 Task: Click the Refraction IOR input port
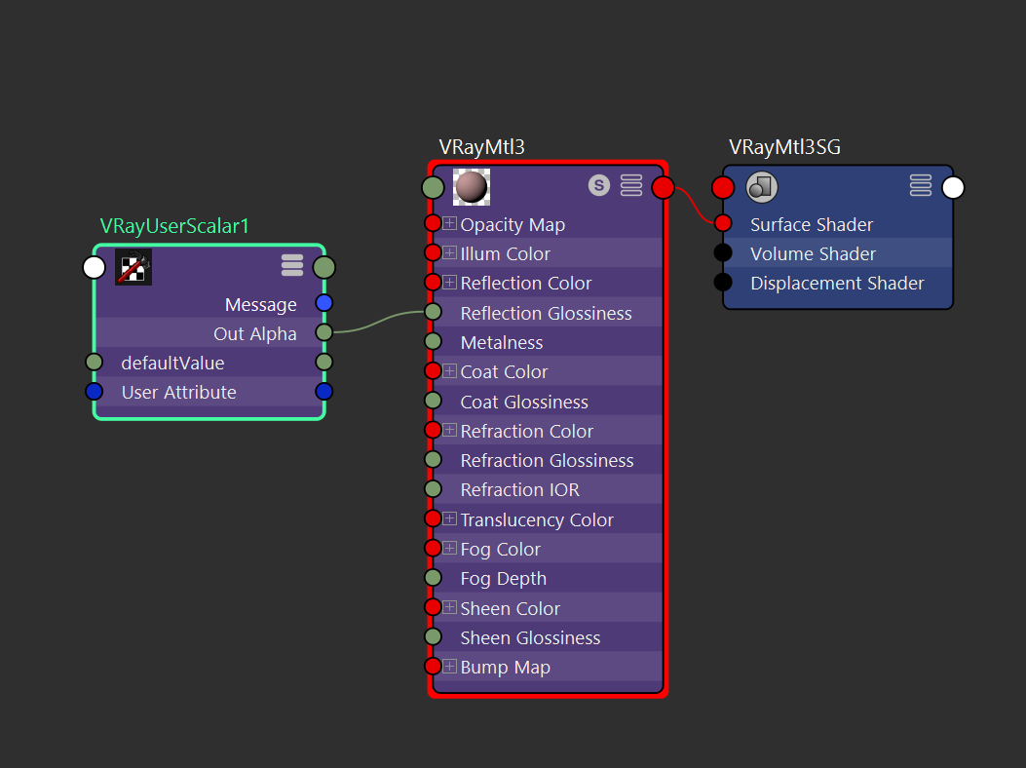point(434,489)
